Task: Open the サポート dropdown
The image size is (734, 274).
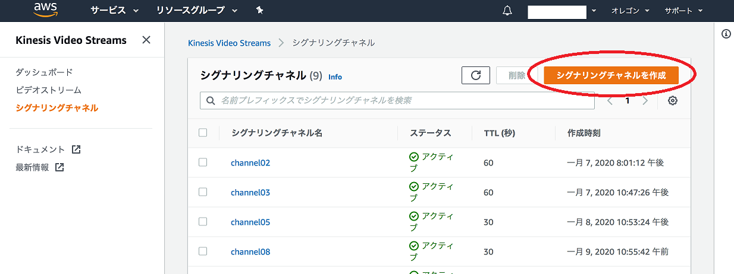Action: [683, 11]
